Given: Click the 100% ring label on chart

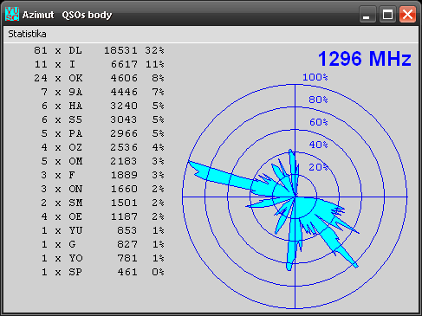Looking at the screenshot, I should 315,77.
